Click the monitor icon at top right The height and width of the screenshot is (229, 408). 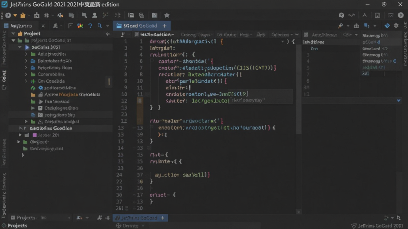coord(390,16)
